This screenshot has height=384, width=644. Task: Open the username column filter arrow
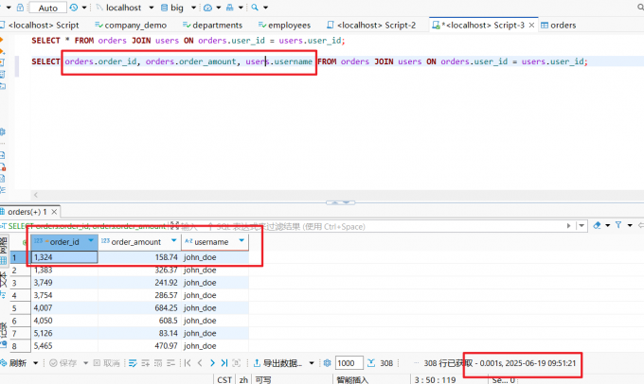coord(241,240)
